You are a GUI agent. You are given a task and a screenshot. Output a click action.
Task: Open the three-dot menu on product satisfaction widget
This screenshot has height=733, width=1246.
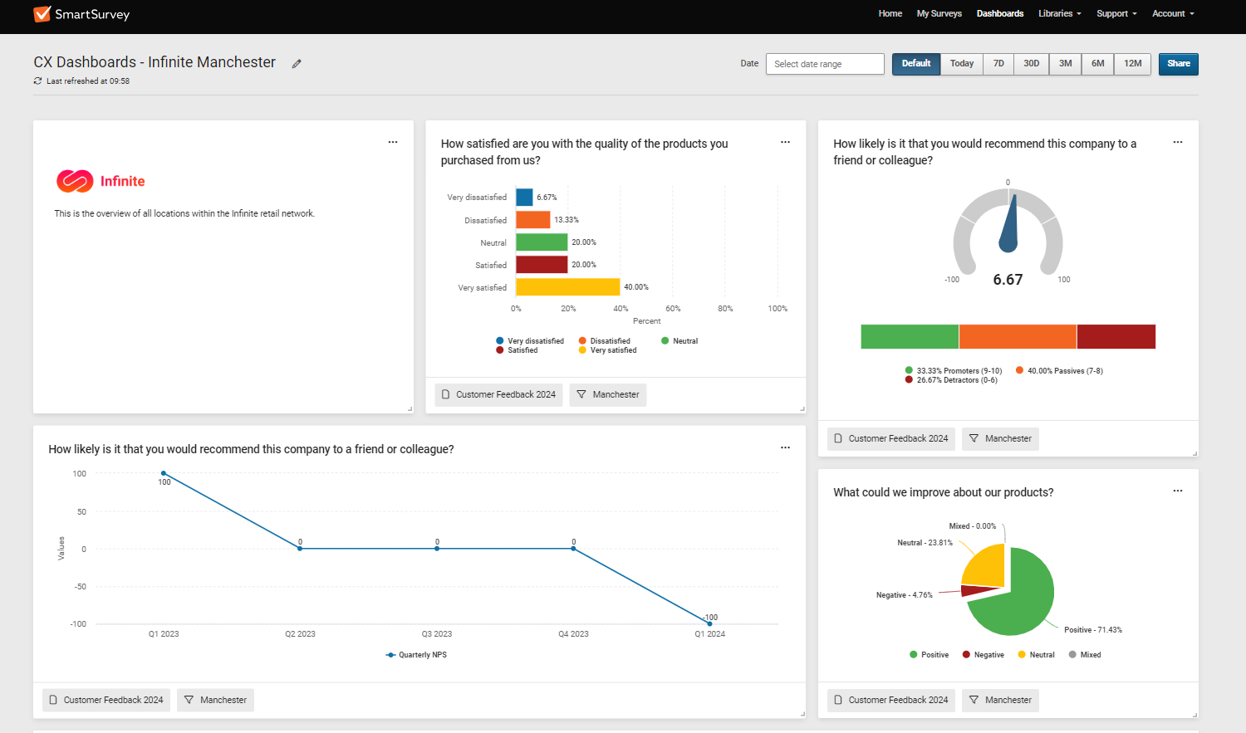click(x=785, y=143)
